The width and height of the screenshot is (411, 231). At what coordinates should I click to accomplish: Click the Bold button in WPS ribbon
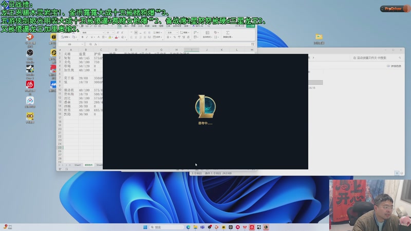pos(82,37)
